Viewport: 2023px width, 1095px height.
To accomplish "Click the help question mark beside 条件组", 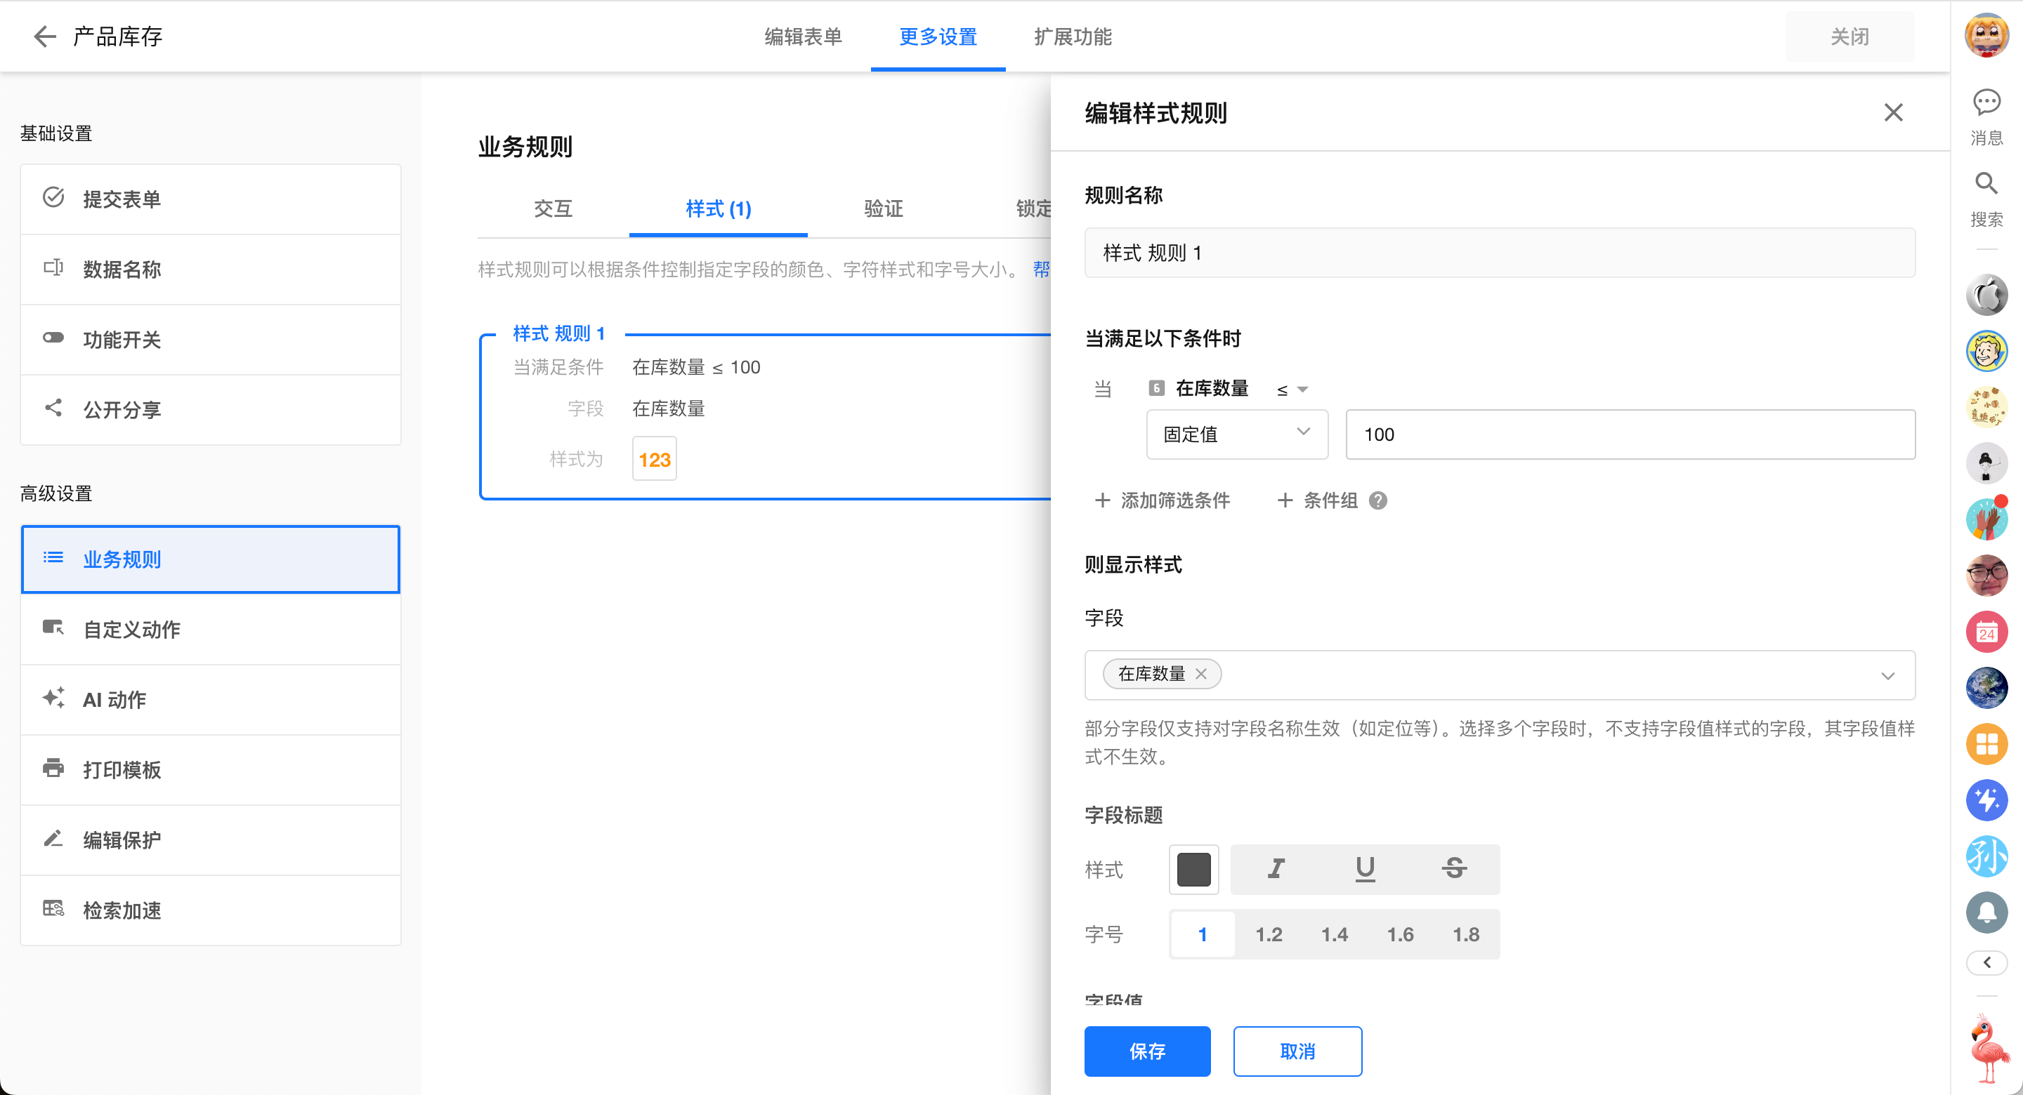I will 1377,500.
